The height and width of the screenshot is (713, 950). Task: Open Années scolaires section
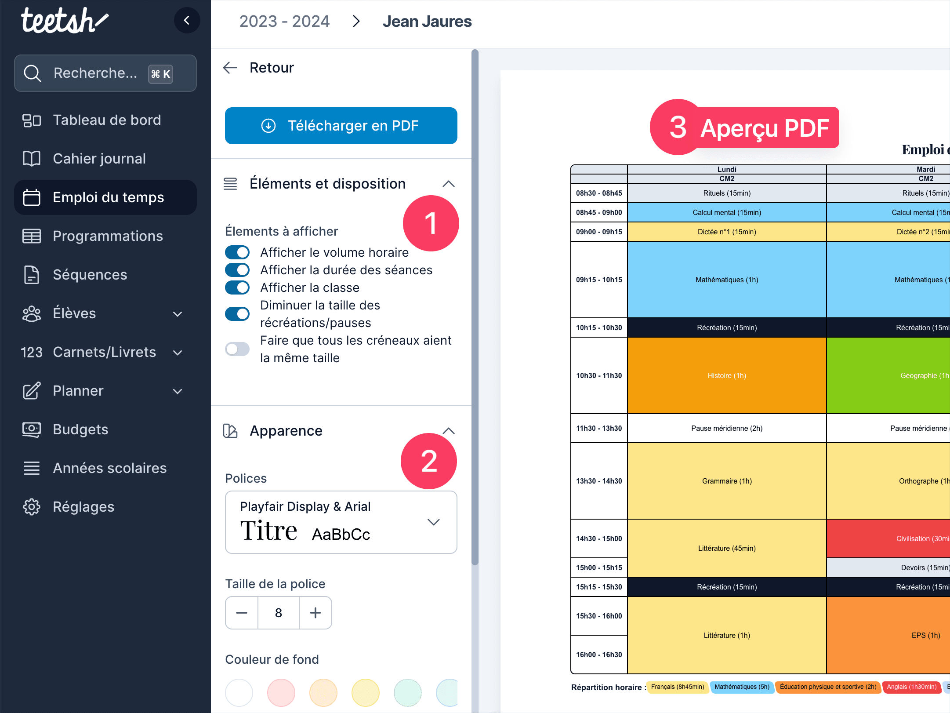[x=105, y=468]
